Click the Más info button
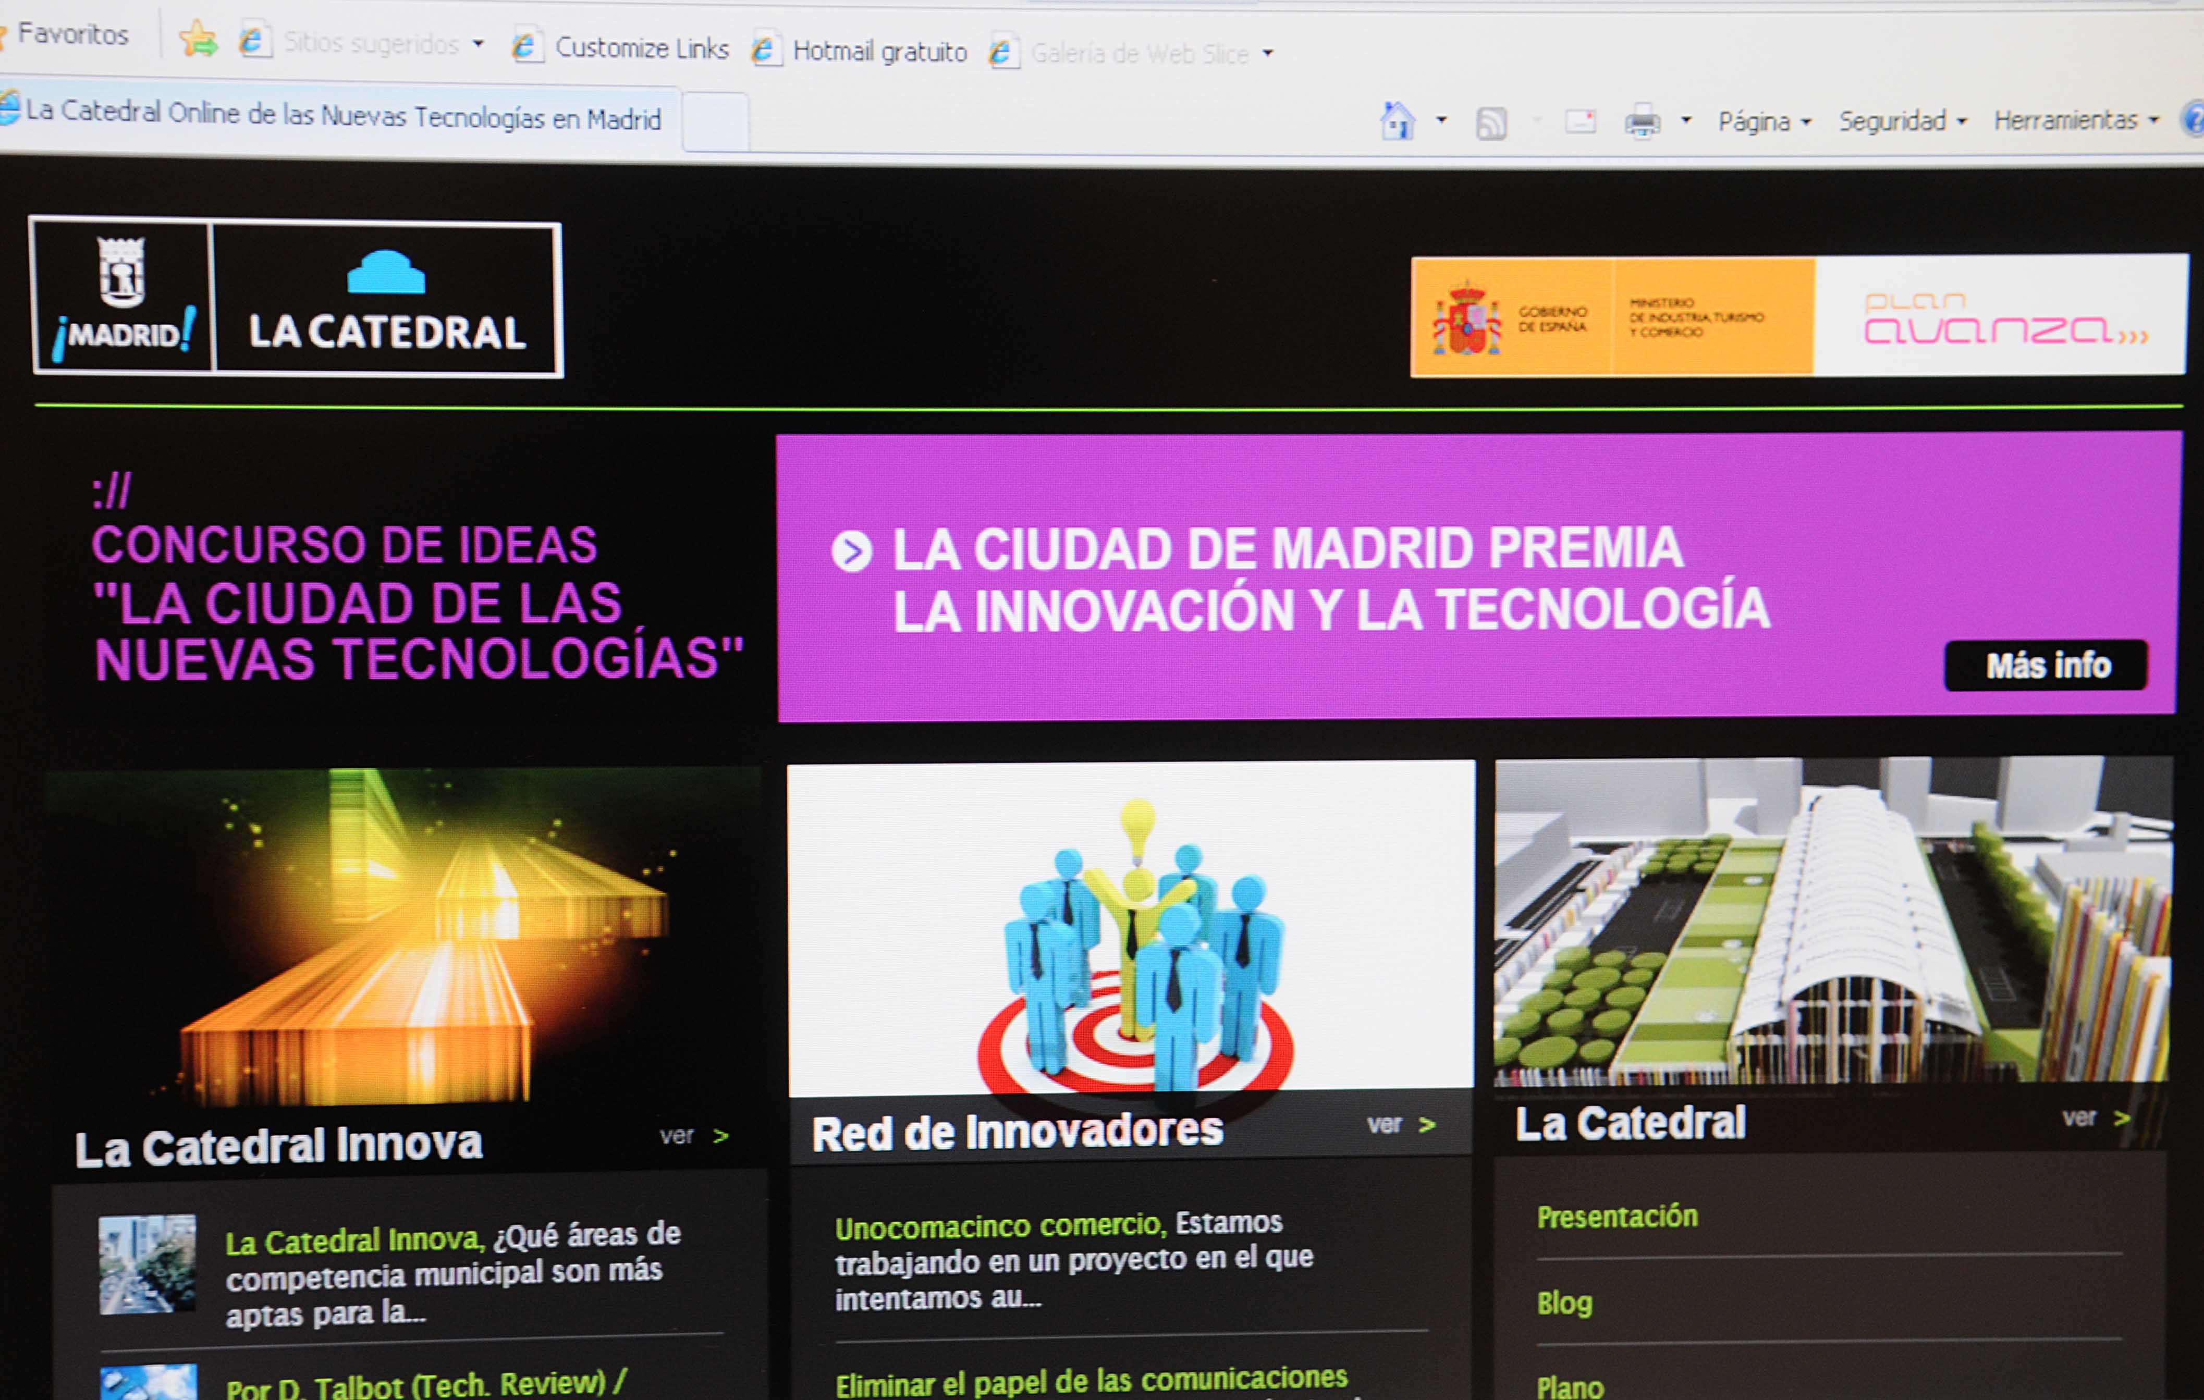The height and width of the screenshot is (1400, 2204). tap(2046, 665)
